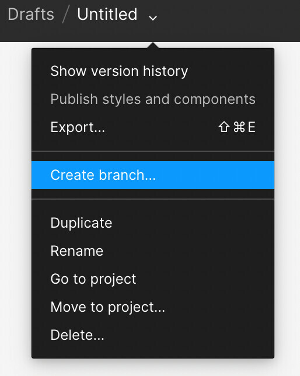Click the shift arrow icon in Export row
This screenshot has width=300, height=376.
(224, 127)
